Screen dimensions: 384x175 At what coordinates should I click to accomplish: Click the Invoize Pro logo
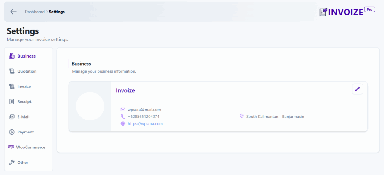click(347, 12)
